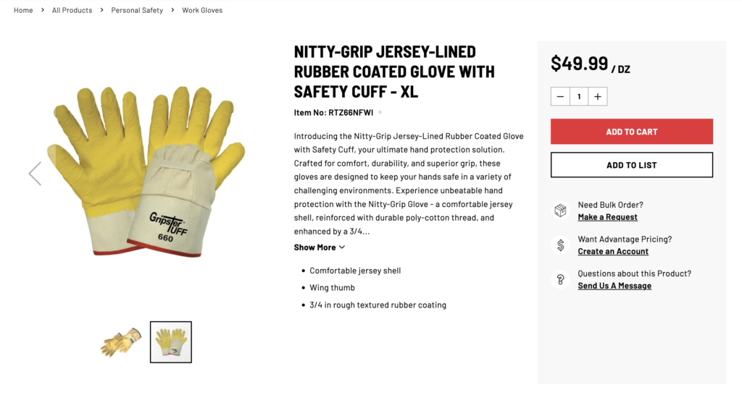This screenshot has height=403, width=742.
Task: Click the quantity input field
Action: coord(578,96)
